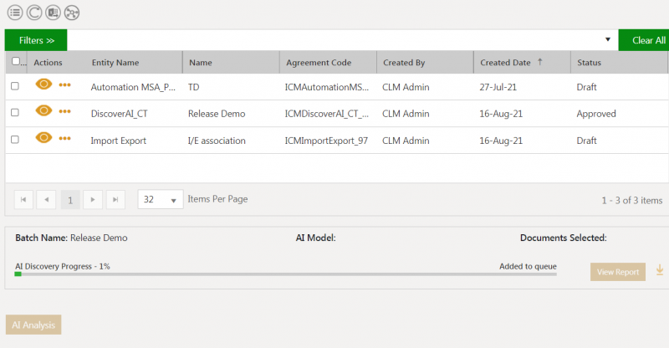Go to page 1 in pagination

click(x=70, y=200)
